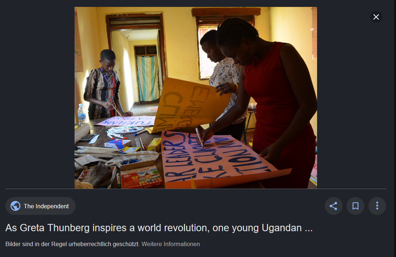Viewport: 396px width, 257px height.
Task: Click the white paint palette in photo
Action: pos(125,130)
